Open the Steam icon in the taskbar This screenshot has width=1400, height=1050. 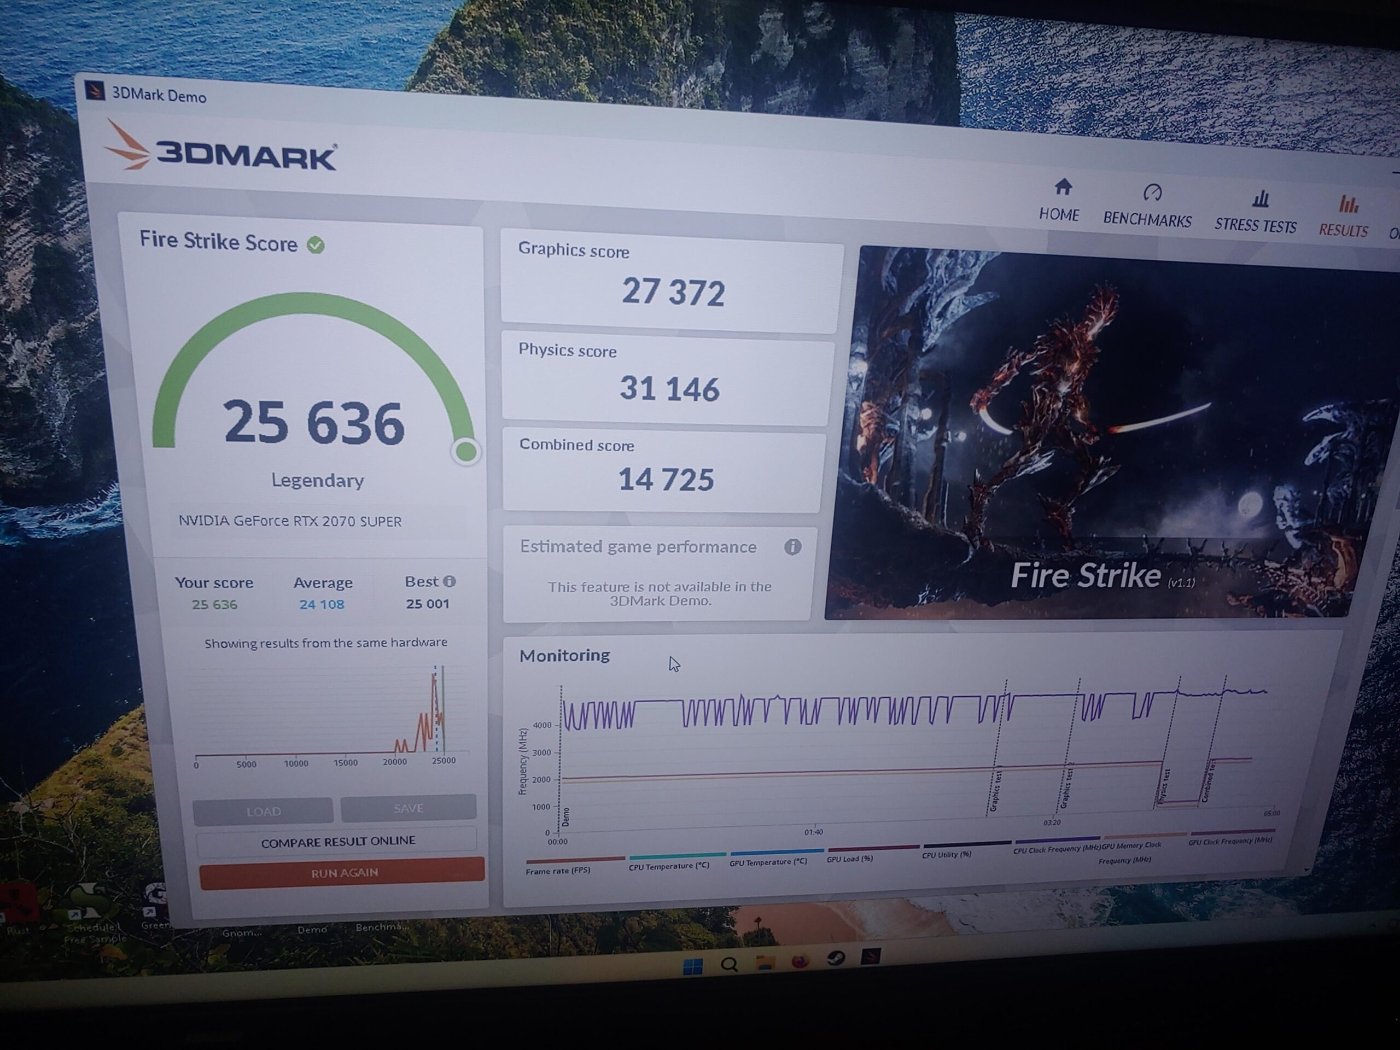click(x=836, y=960)
